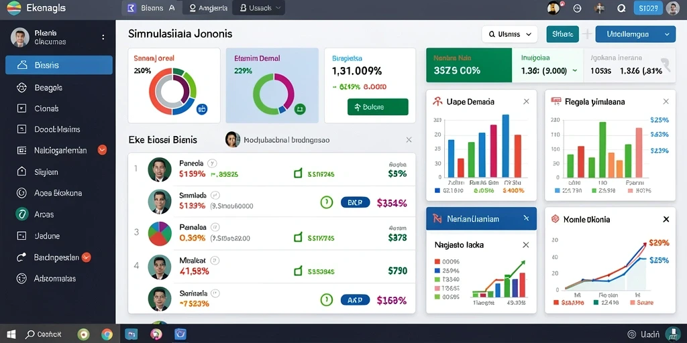Open Siyjem from the sidebar
The image size is (687, 343).
(59, 172)
